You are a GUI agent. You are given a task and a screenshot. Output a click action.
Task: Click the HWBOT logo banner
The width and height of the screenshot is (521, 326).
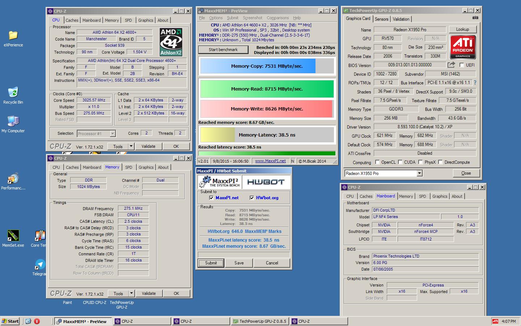point(266,182)
